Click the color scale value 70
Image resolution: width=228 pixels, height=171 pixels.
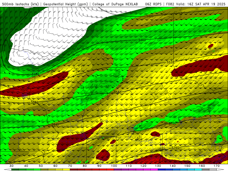tap(70, 166)
